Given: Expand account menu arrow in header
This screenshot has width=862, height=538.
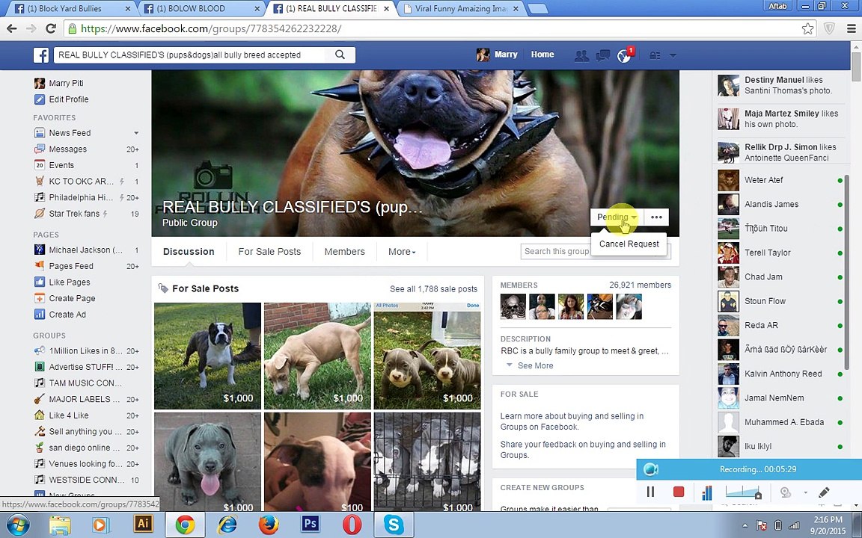Looking at the screenshot, I should pyautogui.click(x=673, y=55).
